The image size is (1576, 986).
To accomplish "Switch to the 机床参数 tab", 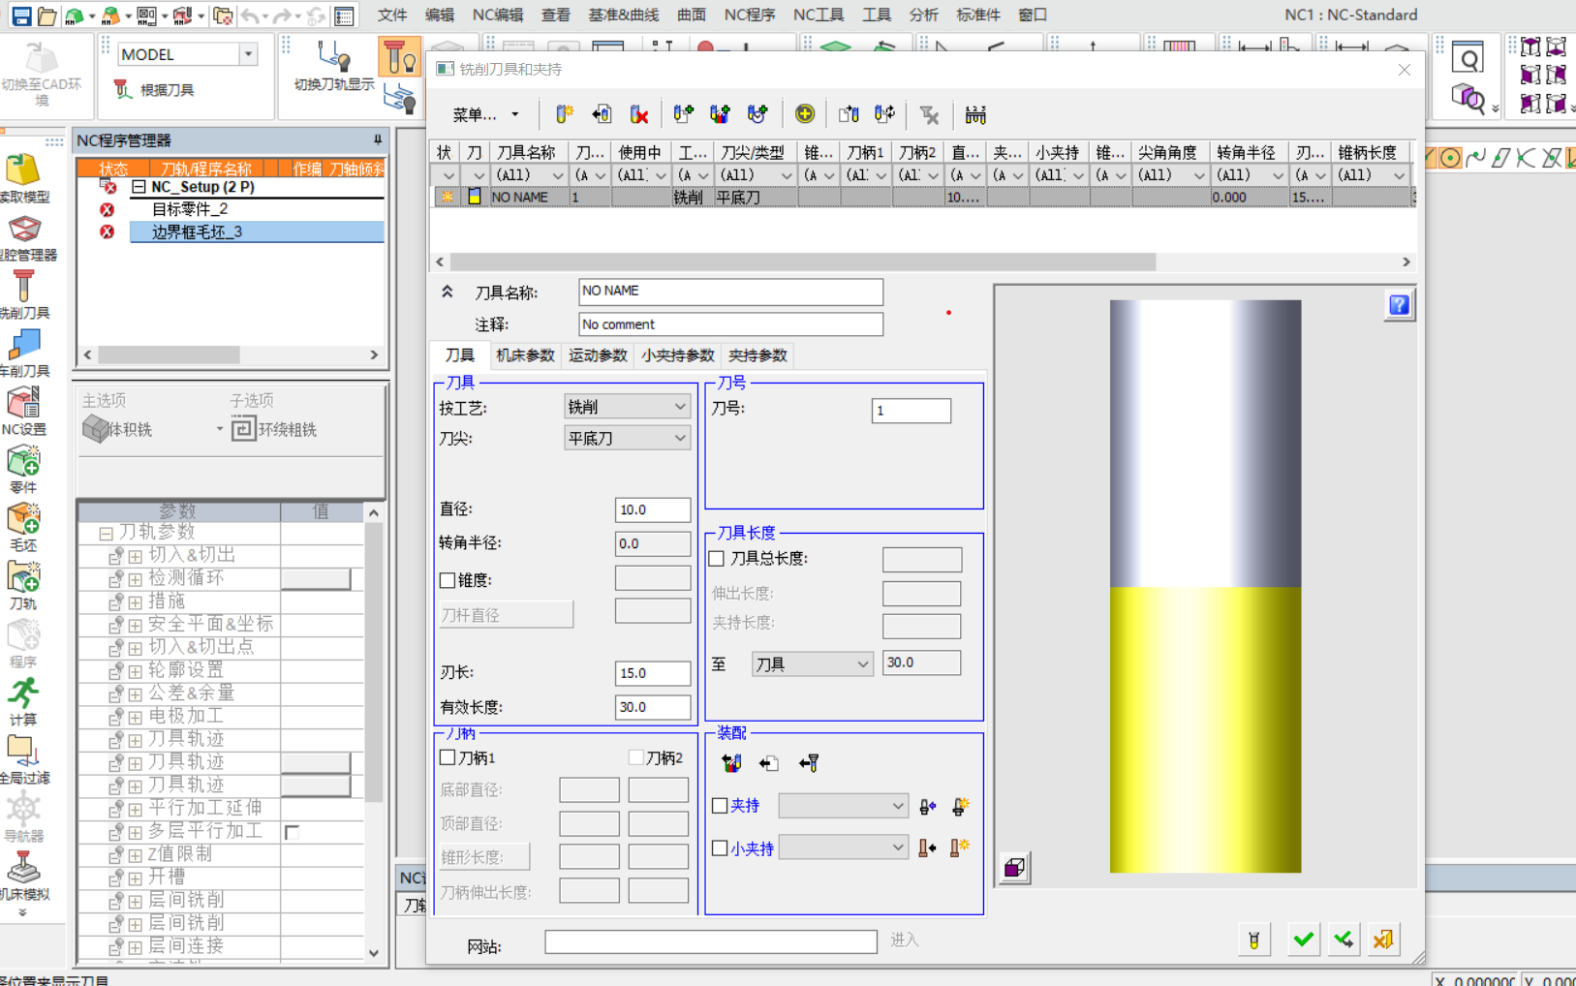I will 525,355.
